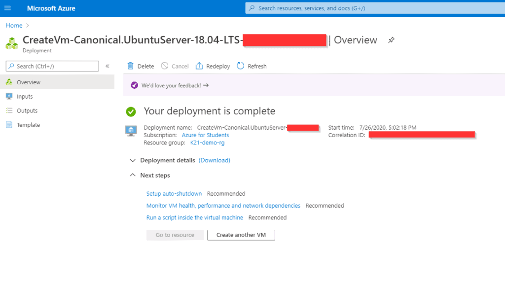Screen dimensions: 505x283
Task: Download deployment details
Action: click(x=214, y=160)
